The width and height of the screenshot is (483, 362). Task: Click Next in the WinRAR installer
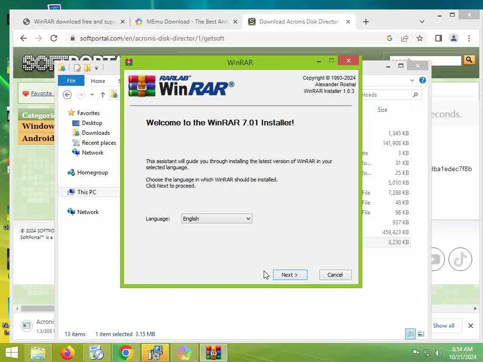290,275
